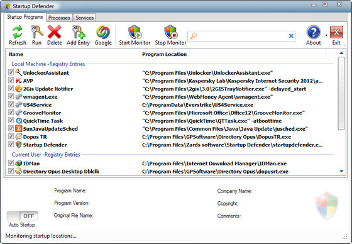352x244 pixels.
Task: Collapse Current User -Registry Entries group
Action: [x=46, y=155]
